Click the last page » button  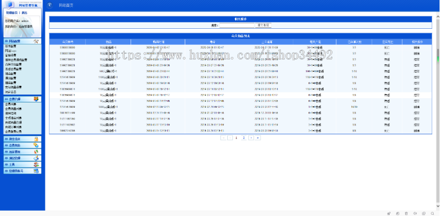tap(258, 137)
